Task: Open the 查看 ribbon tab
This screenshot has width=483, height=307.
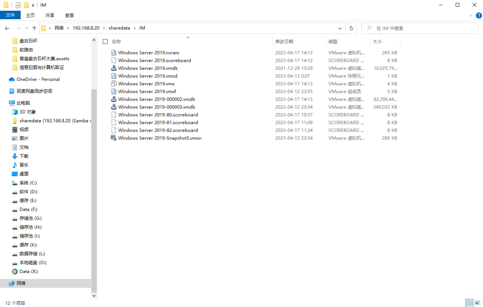Action: point(69,15)
